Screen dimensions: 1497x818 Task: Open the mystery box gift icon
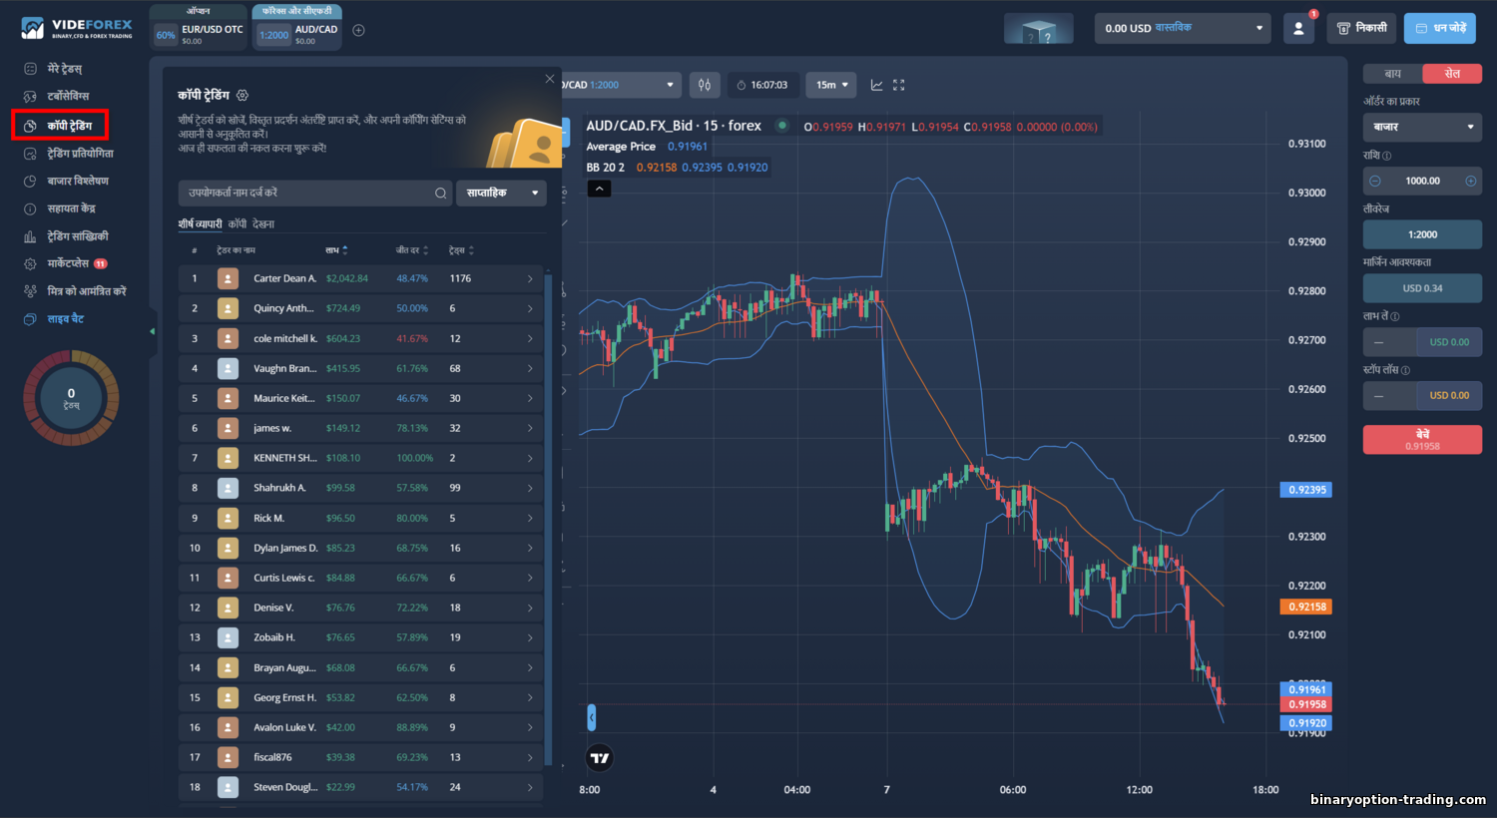(x=1039, y=29)
